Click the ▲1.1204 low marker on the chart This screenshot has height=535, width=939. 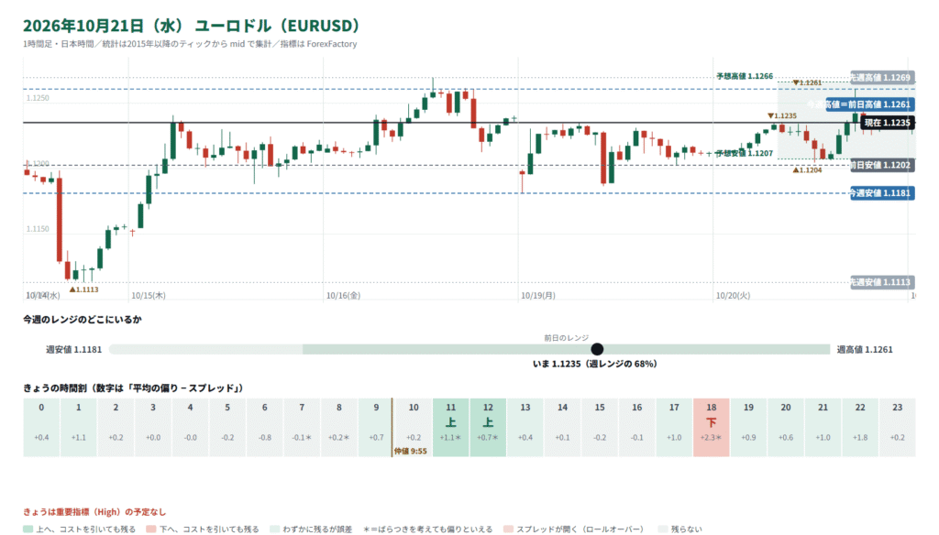[x=807, y=170]
